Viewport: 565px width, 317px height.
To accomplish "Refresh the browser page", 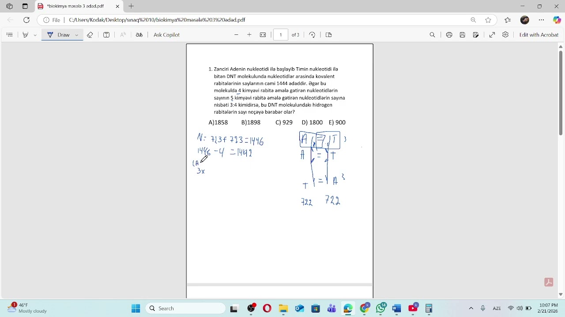I will 26,20.
